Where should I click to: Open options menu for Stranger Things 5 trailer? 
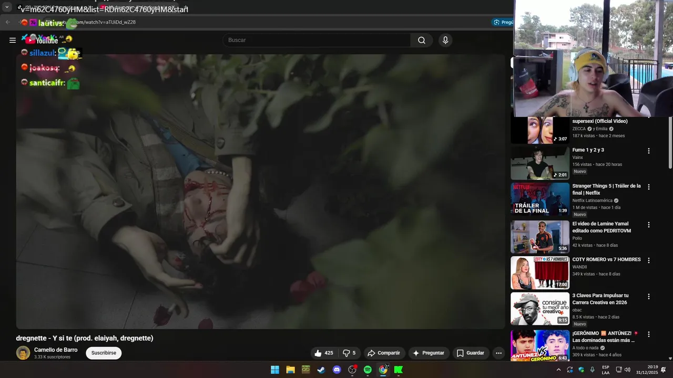coord(649,187)
